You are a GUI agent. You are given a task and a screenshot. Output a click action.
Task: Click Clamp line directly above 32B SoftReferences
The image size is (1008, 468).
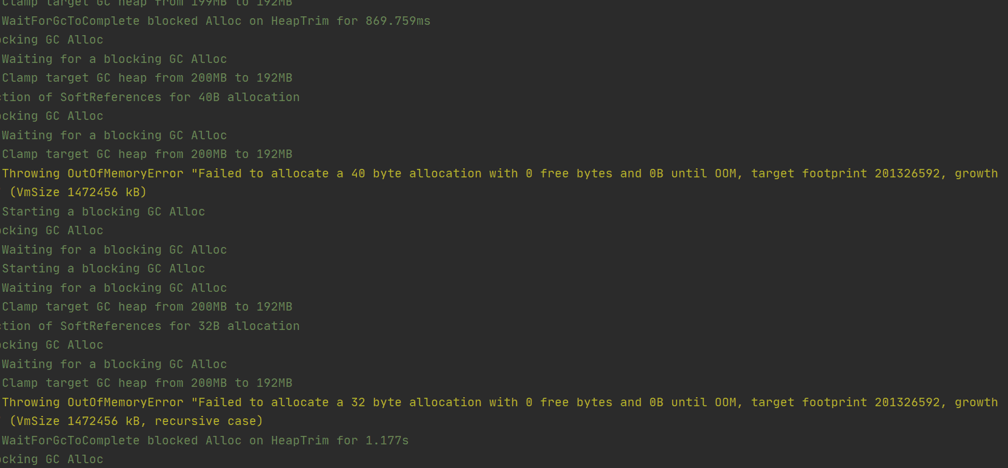pos(147,307)
